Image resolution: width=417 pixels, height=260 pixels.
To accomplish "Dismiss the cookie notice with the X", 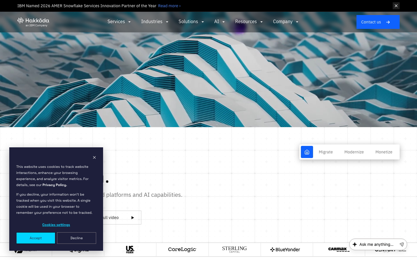I will (x=94, y=157).
